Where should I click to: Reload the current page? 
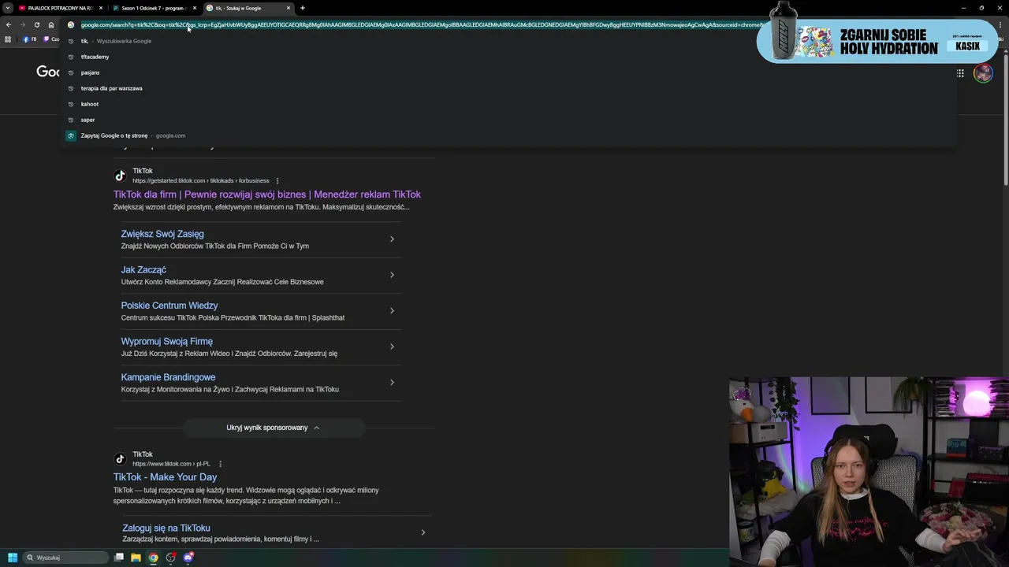(x=36, y=24)
